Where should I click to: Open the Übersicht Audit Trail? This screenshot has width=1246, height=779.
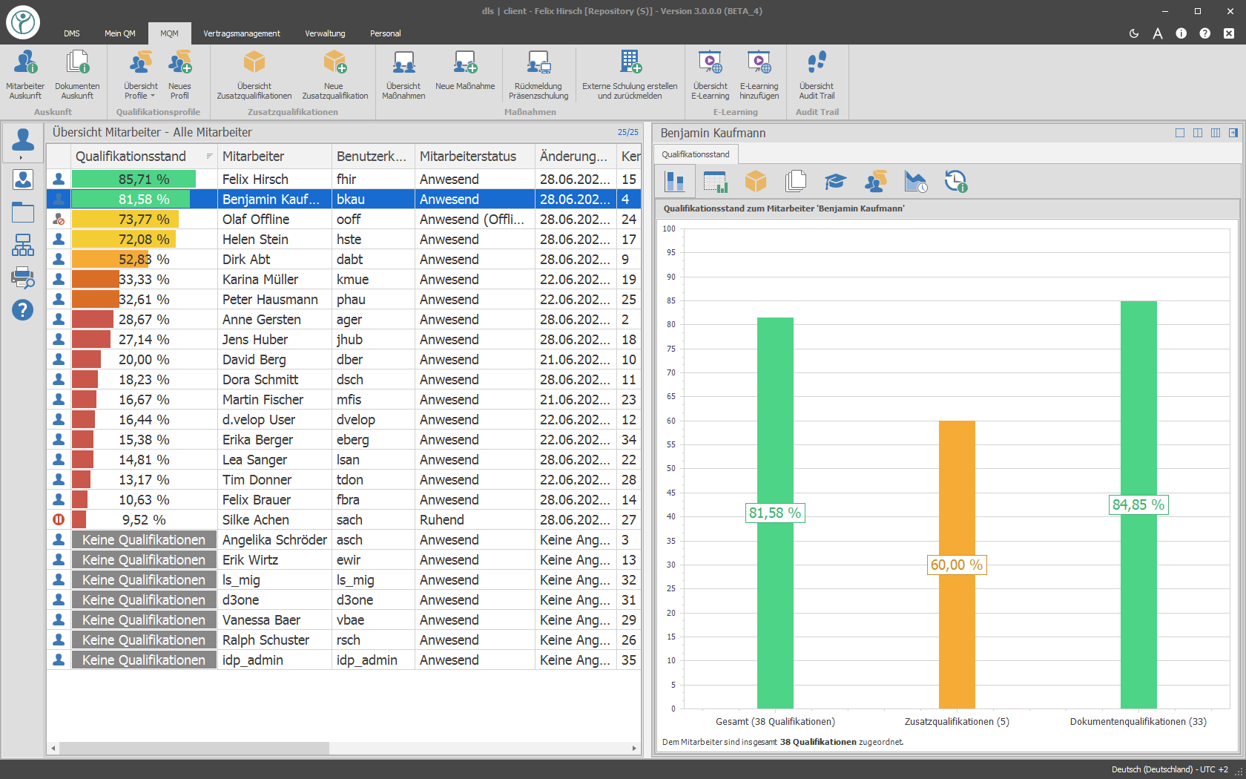point(816,74)
